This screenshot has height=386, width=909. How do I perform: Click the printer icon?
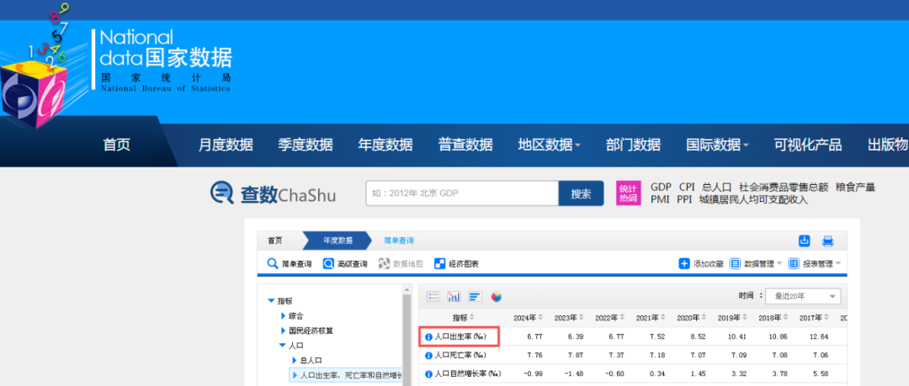point(828,241)
